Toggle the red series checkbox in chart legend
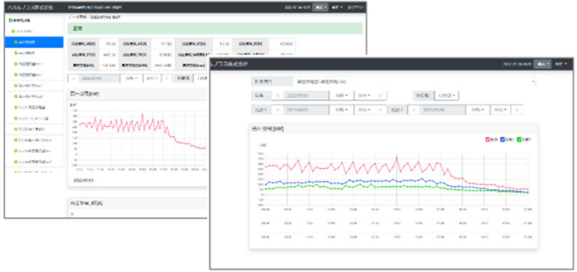577x272 pixels. pos(488,140)
